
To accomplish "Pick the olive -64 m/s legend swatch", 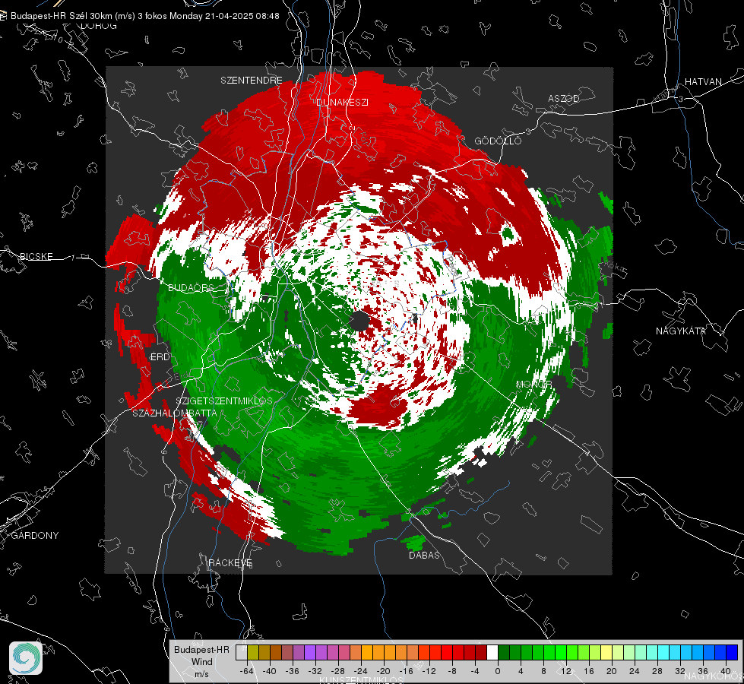I will [x=253, y=652].
